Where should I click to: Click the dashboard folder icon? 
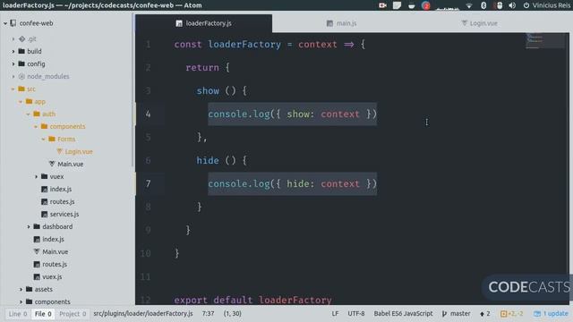pyautogui.click(x=37, y=226)
